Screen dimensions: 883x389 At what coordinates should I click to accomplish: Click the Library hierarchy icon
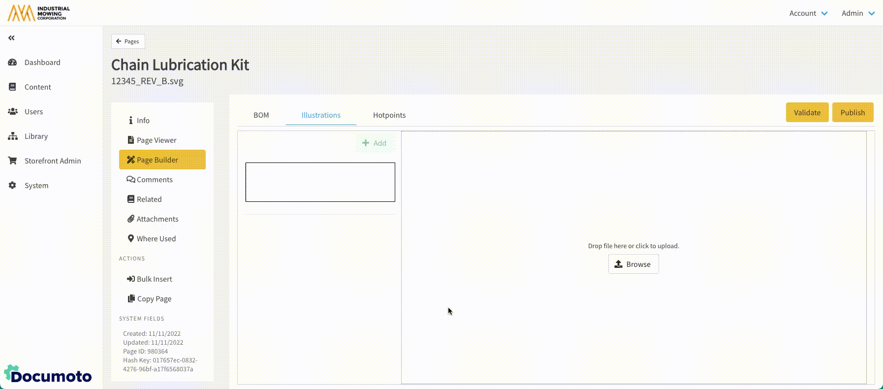(x=13, y=136)
